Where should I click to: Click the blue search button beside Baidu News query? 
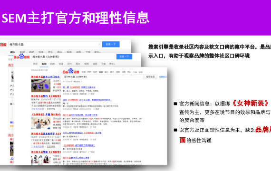[x=124, y=57]
